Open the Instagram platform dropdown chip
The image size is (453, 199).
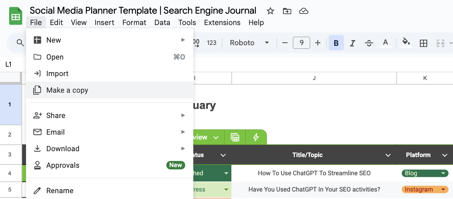[x=425, y=190]
